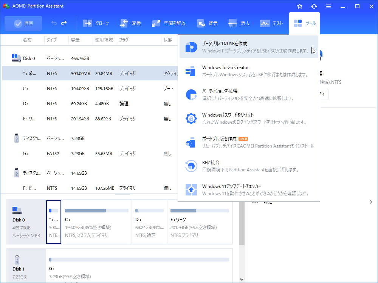Select the Wipe (消去) toolbar icon
Image resolution: width=378 pixels, height=283 pixels.
point(233,23)
